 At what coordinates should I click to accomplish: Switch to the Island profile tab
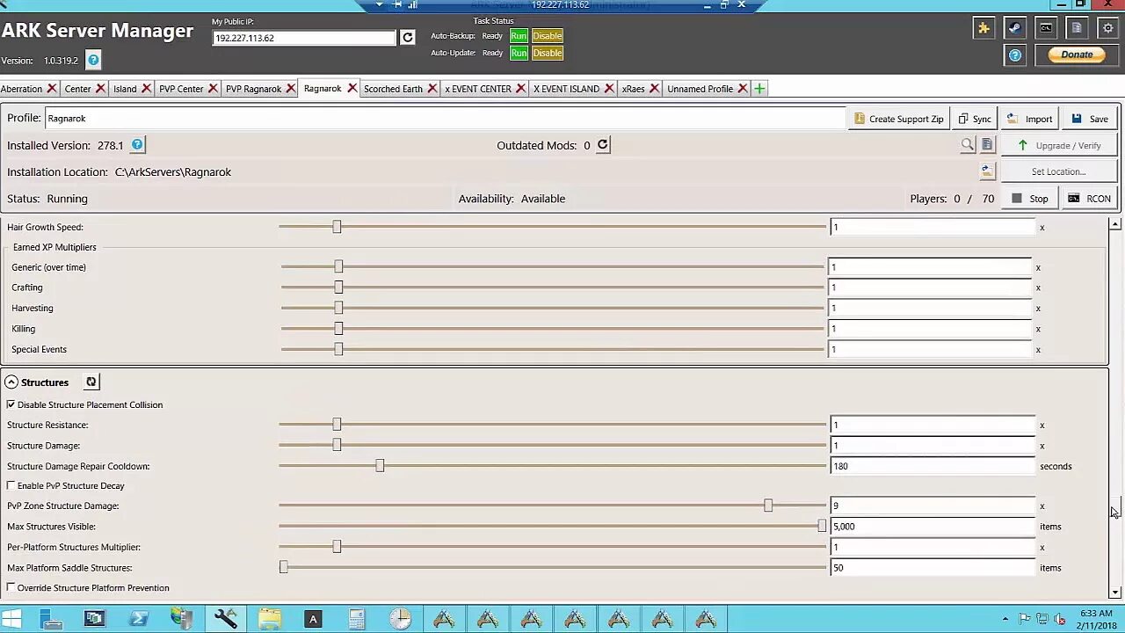(x=125, y=89)
